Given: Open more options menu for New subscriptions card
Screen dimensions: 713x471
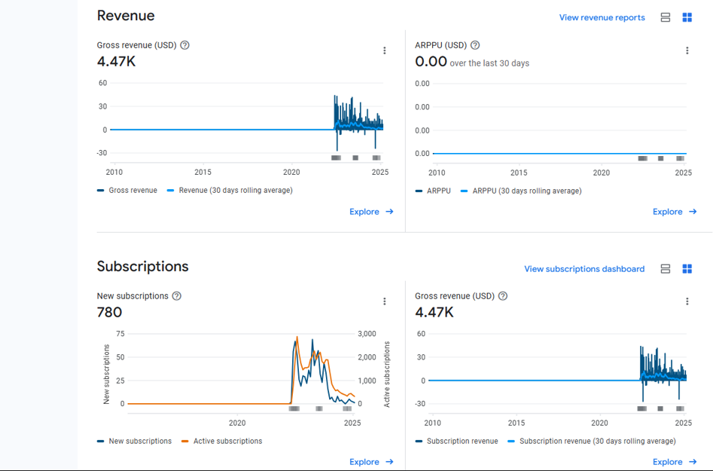Looking at the screenshot, I should tap(385, 301).
